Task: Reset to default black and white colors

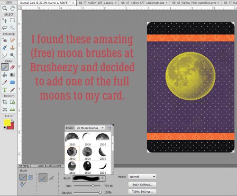Action: (5, 128)
